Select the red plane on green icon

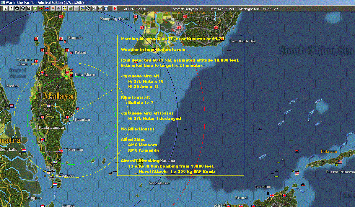tap(41, 9)
